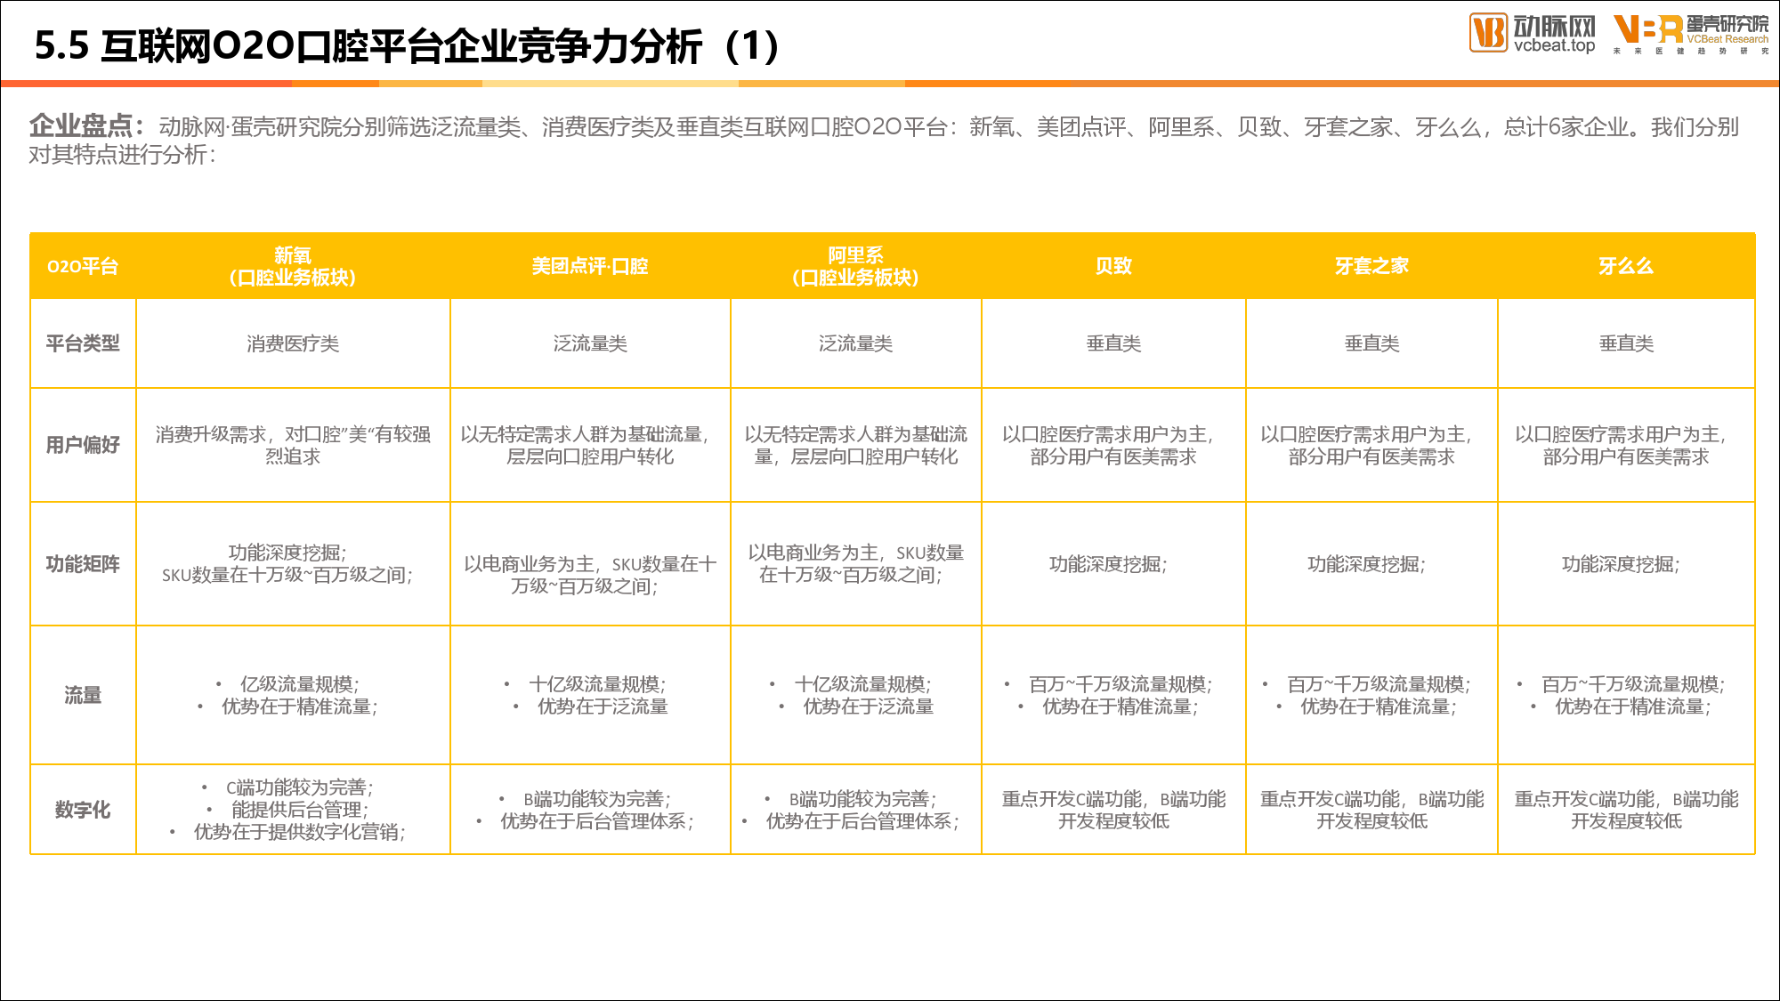
Task: Click the 美团点评·口腔 column header
Action: 590,266
